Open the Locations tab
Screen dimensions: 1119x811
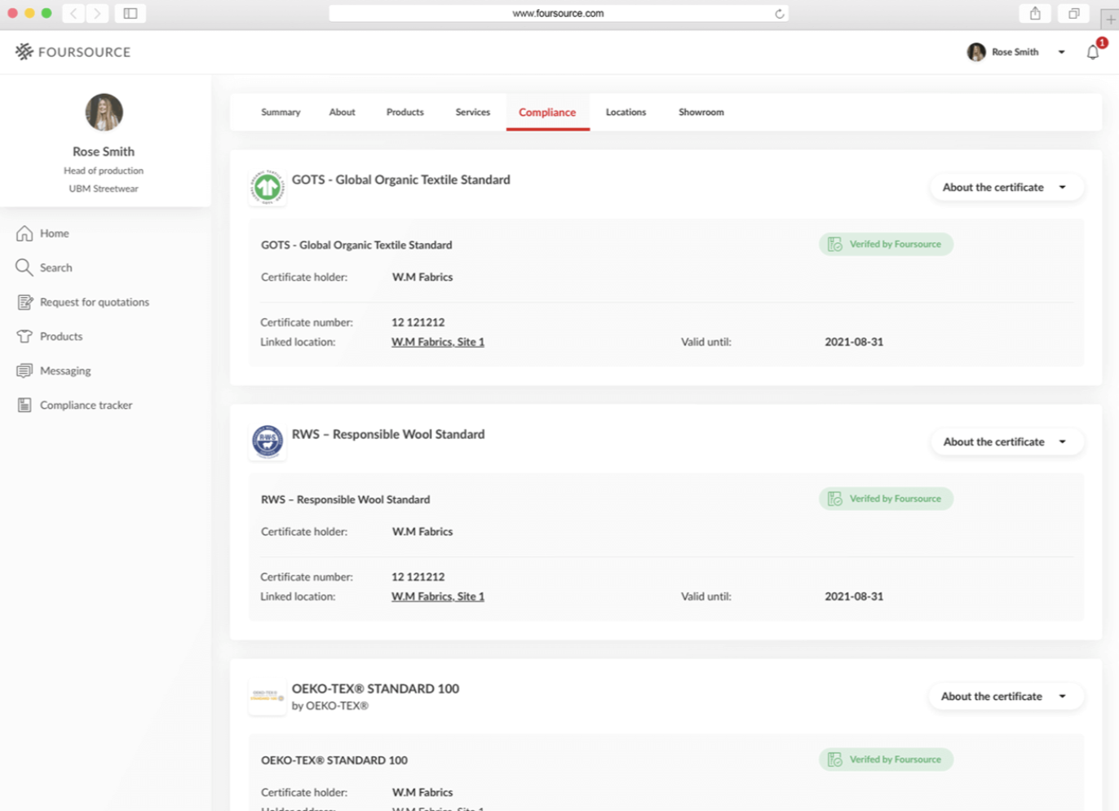tap(626, 112)
